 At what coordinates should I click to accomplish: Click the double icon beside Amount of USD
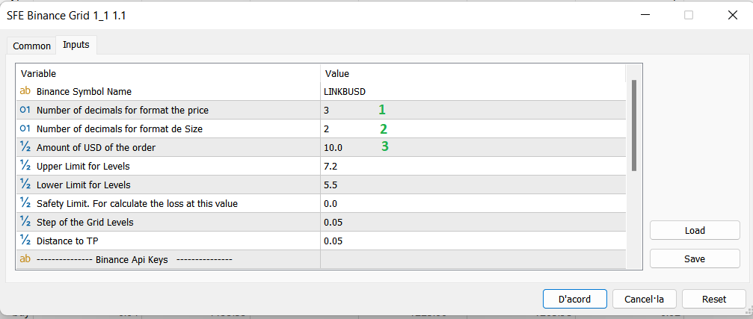click(x=25, y=147)
